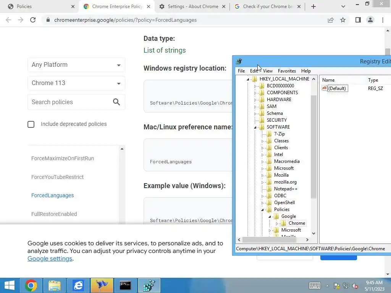This screenshot has width=391, height=293.
Task: Close the Settings - About Chrome tab
Action: (224, 6)
